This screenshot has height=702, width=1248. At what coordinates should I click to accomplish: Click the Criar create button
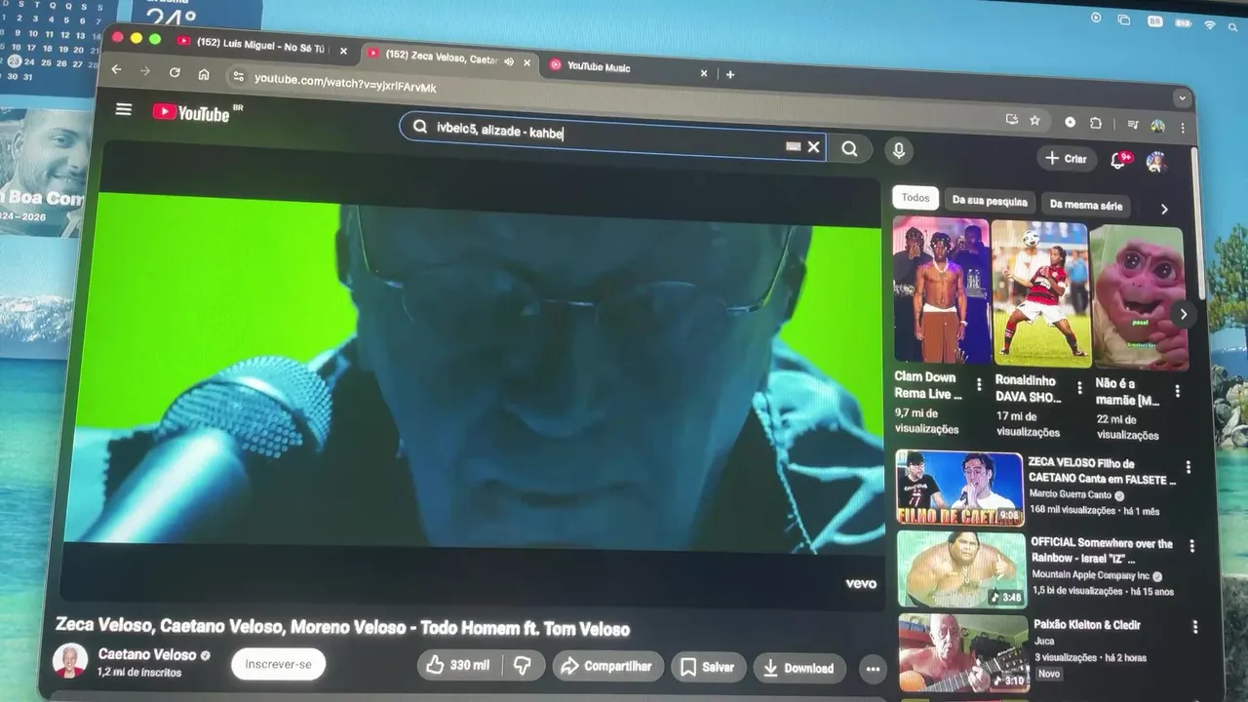point(1067,159)
